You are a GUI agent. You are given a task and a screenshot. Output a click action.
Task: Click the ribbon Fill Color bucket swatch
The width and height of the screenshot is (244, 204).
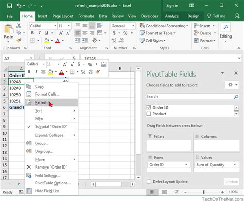click(47, 41)
